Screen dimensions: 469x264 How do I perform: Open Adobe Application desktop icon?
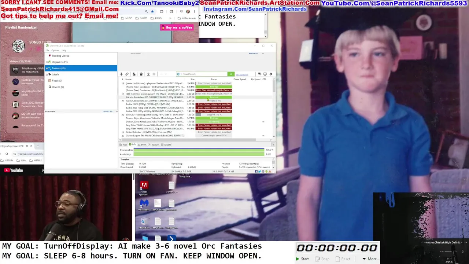(144, 188)
